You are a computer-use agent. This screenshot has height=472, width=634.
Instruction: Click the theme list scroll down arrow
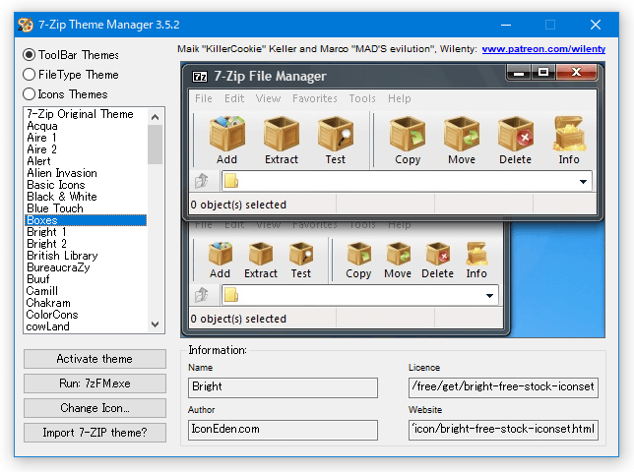click(155, 324)
